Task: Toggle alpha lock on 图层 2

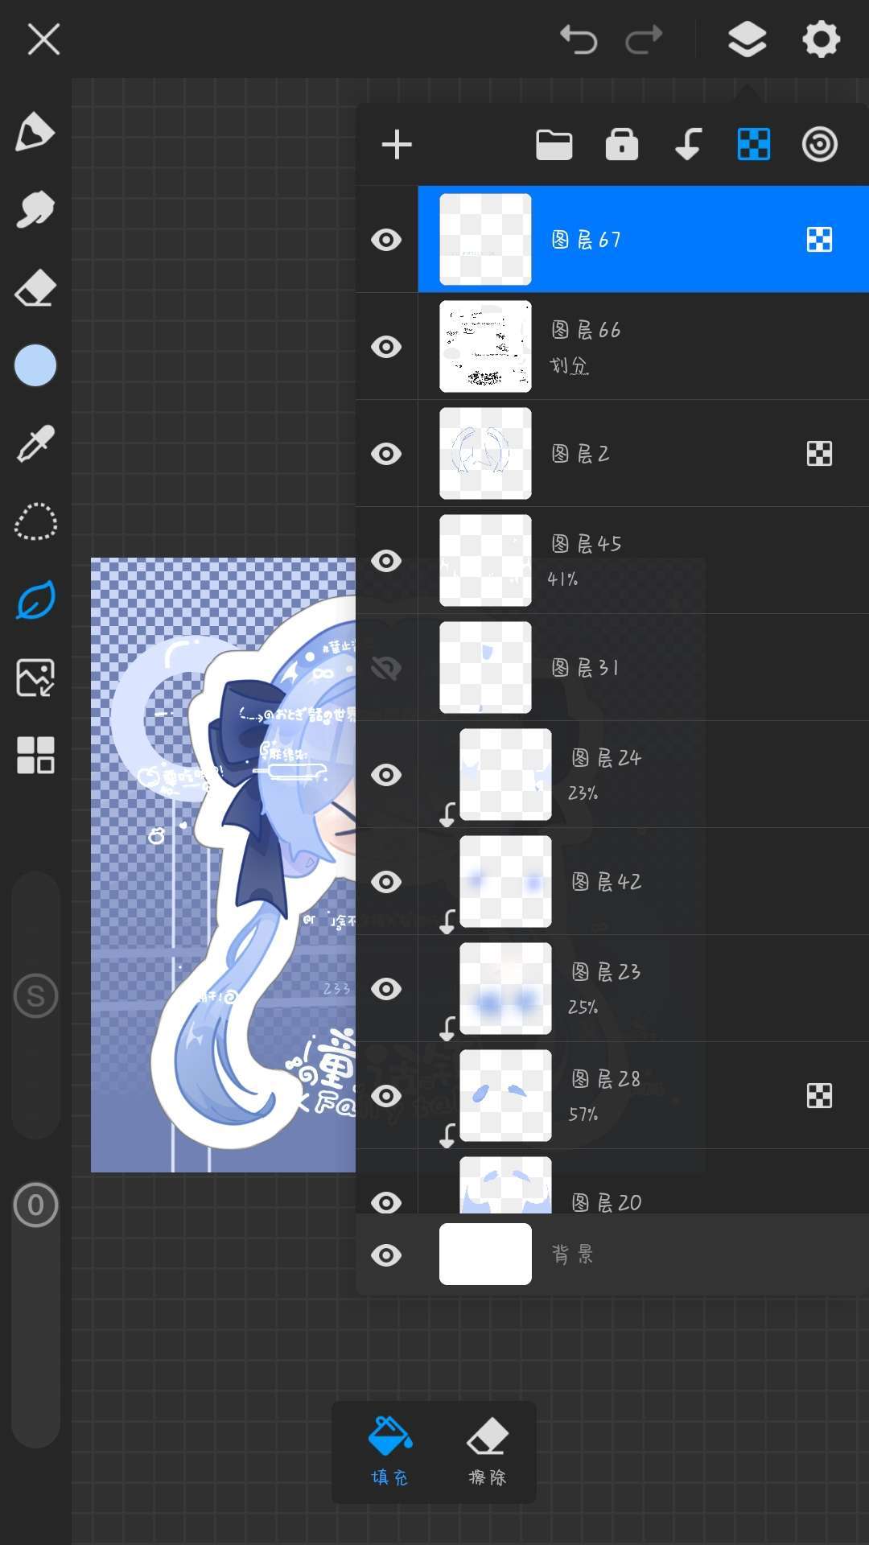Action: 819,454
